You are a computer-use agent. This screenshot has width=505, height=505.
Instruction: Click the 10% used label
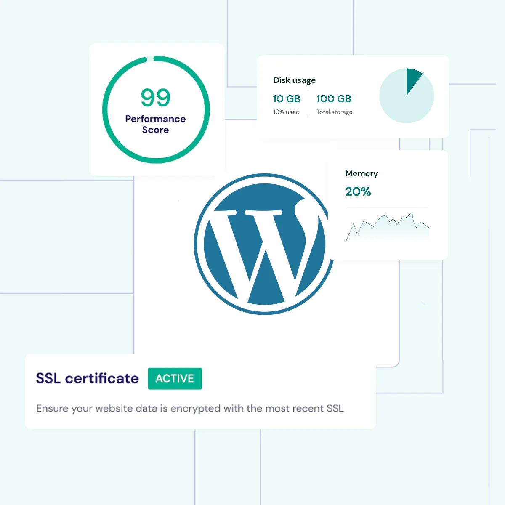coord(286,112)
